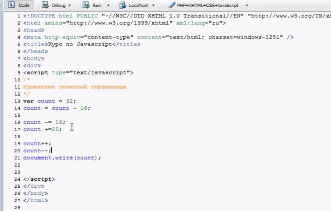Click the Localhost button label
331x211 pixels.
(138, 6)
